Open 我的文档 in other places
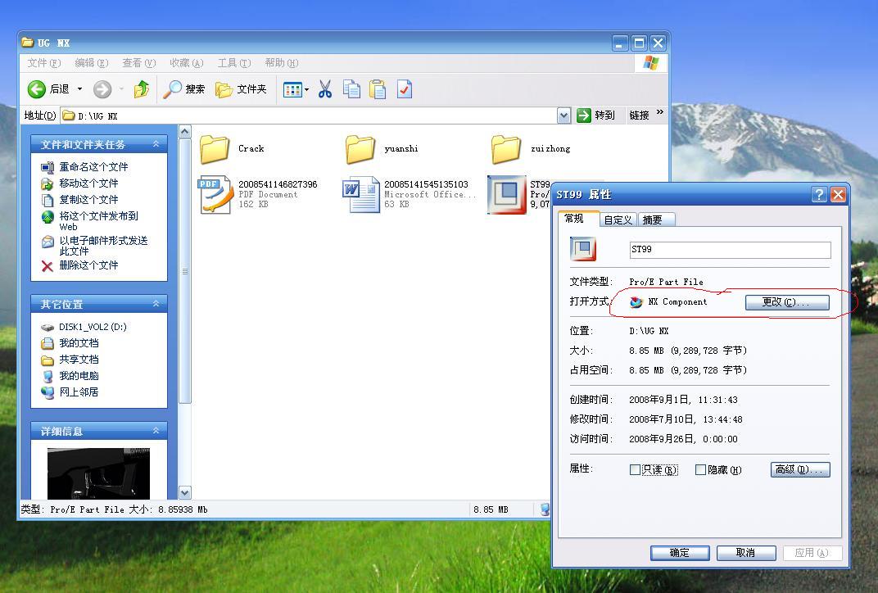 79,343
